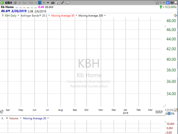
Task: Click the add indicator grid icon
Action: tap(58, 3)
